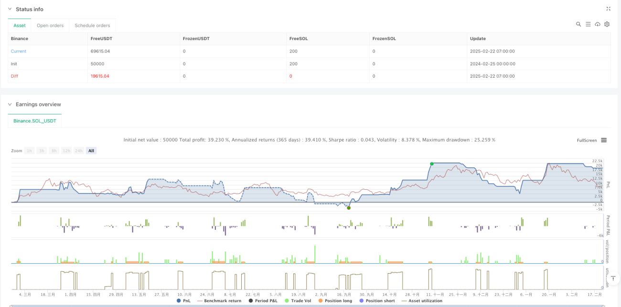Click the FullScreen chart button
The image size is (621, 307).
click(x=587, y=140)
